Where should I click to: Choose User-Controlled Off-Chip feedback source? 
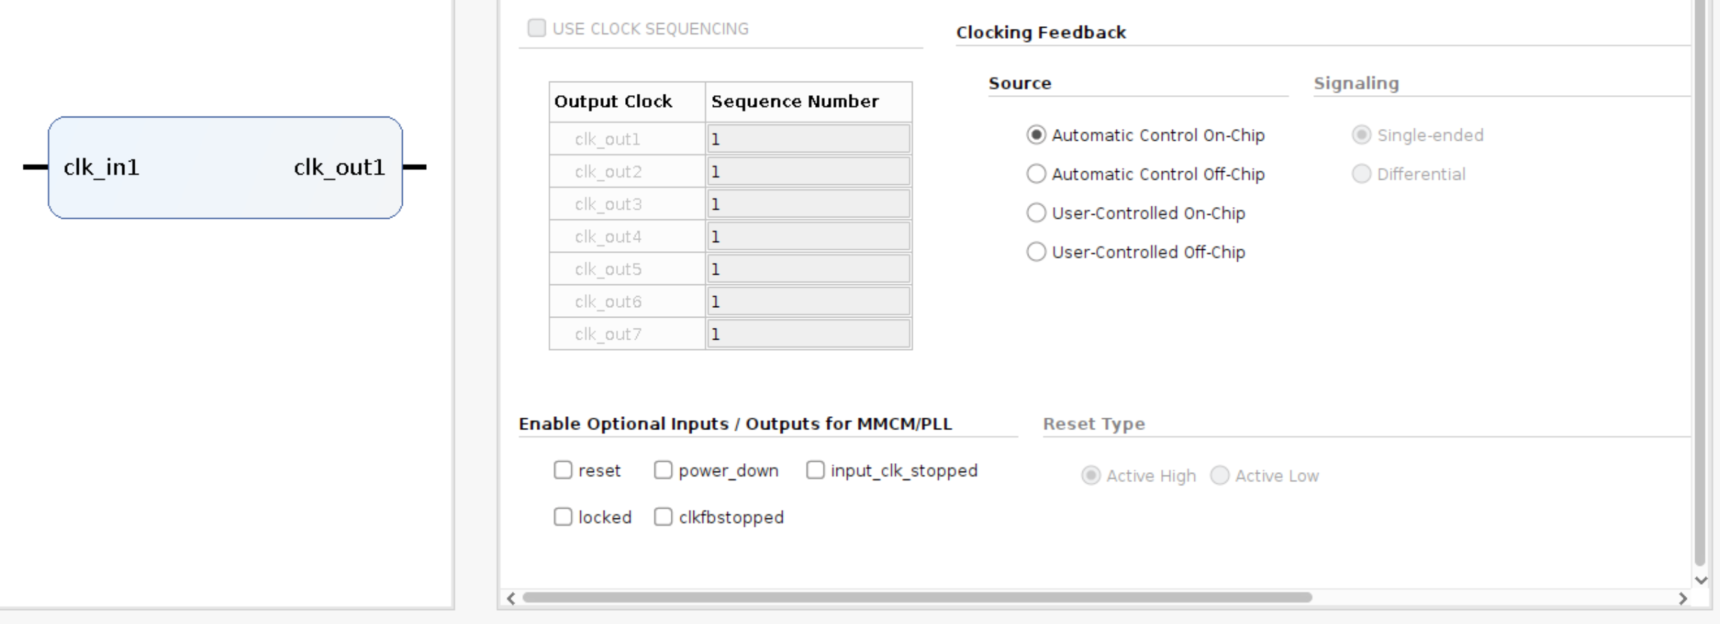tap(1035, 252)
